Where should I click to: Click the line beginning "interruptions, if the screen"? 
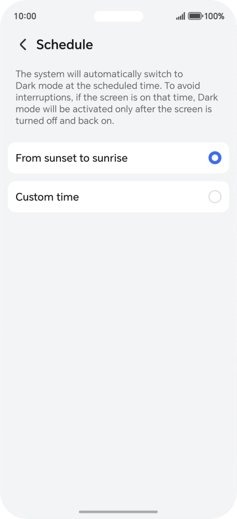coord(117,98)
